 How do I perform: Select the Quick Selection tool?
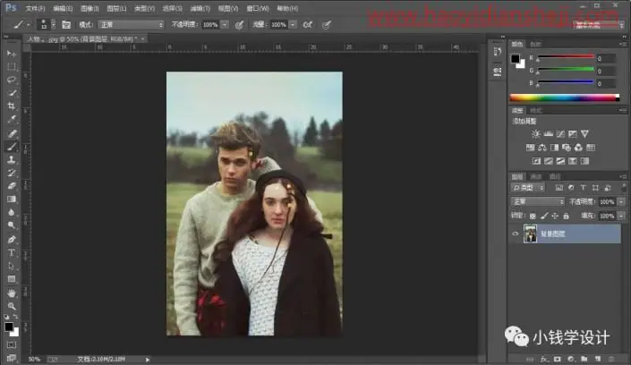pos(12,93)
